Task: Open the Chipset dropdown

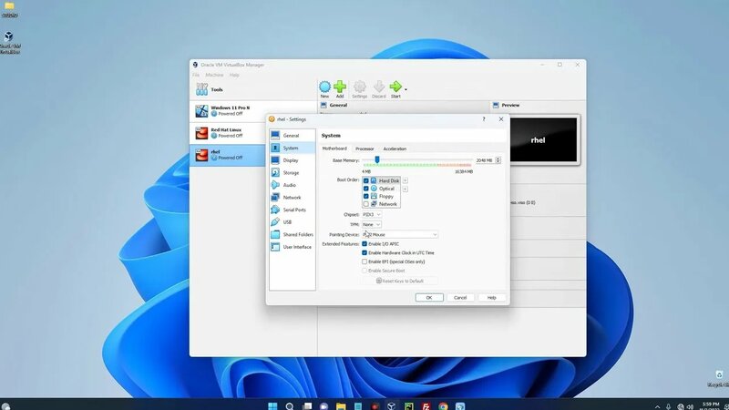Action: (372, 215)
